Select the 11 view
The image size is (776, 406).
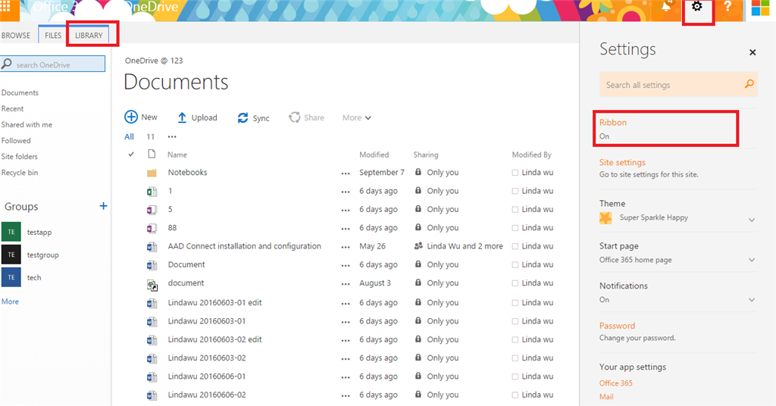[151, 136]
